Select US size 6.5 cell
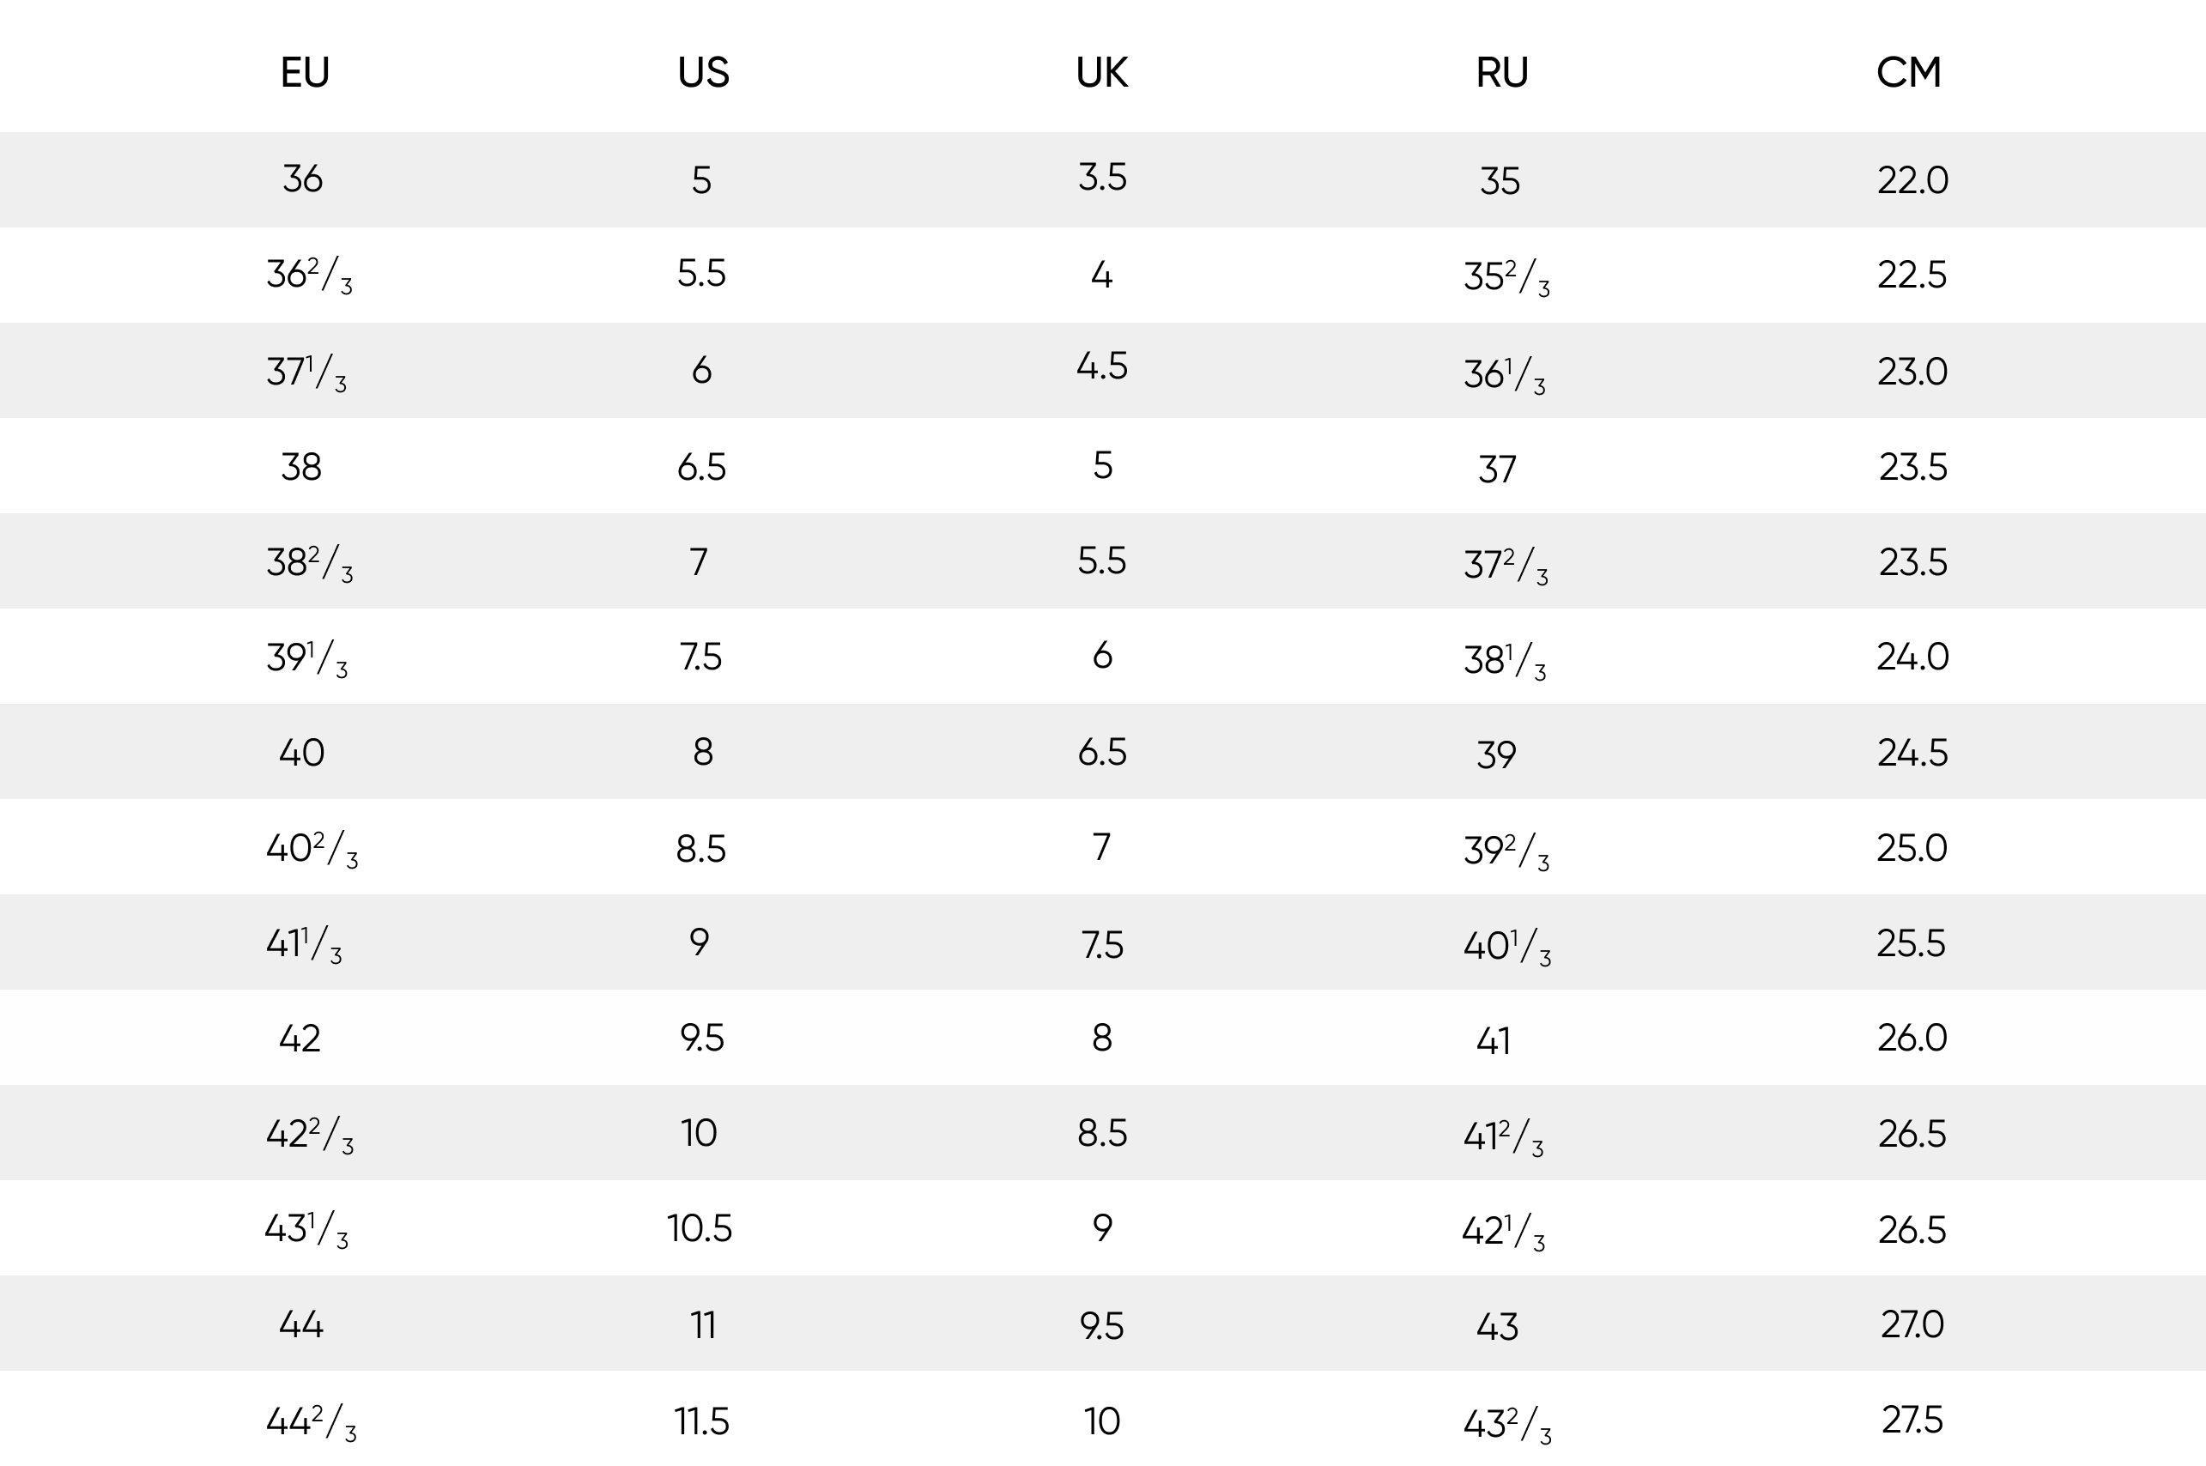Image resolution: width=2206 pixels, height=1466 pixels. (701, 467)
